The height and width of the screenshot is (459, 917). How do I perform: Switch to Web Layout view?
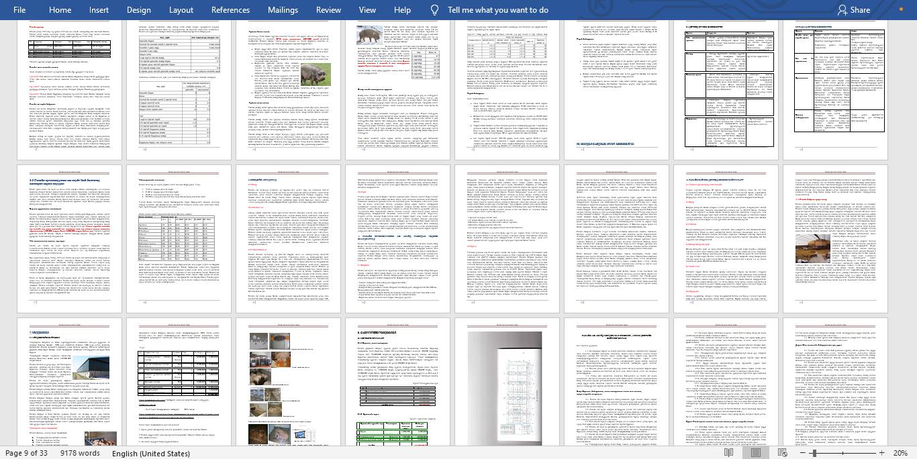coord(782,453)
